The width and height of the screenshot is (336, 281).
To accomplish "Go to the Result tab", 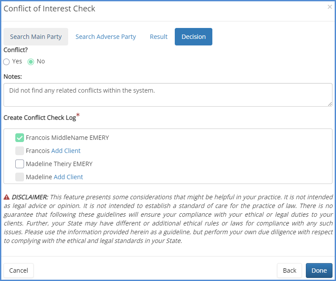I will (x=159, y=37).
